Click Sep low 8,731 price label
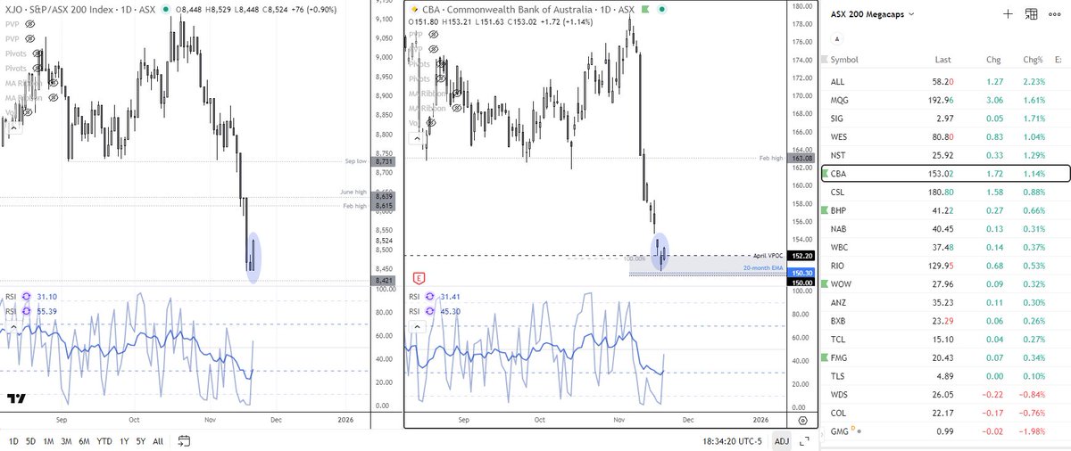The image size is (1071, 451). 381,162
